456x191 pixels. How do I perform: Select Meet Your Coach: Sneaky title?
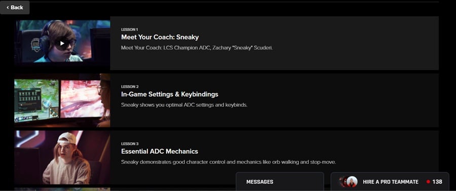click(x=160, y=37)
